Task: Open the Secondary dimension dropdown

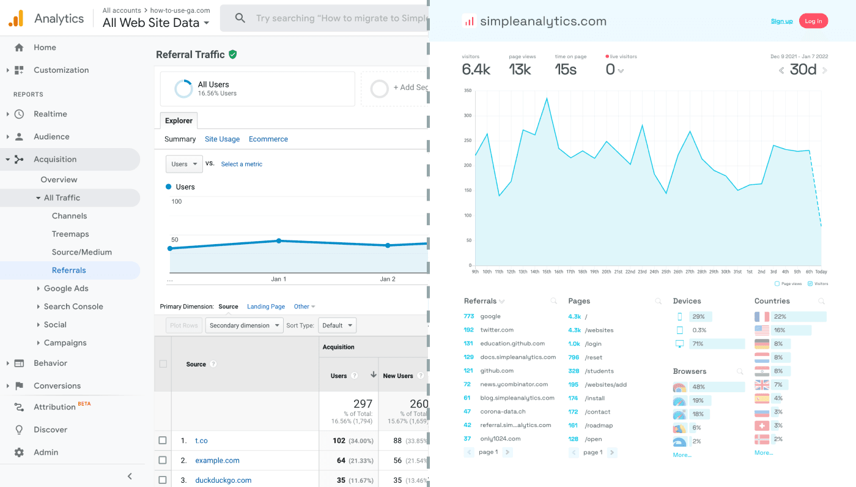Action: pos(244,325)
